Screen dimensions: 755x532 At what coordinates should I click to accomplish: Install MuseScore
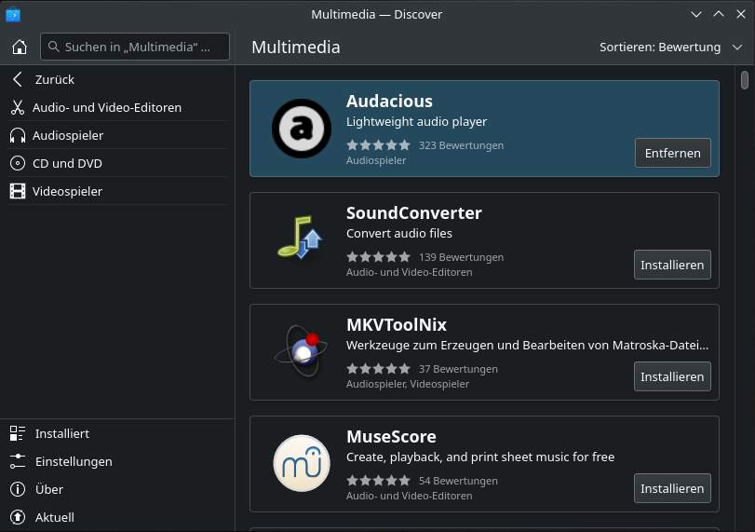pos(672,488)
